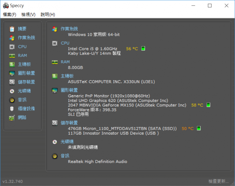235x186 pixels.
Task: Select 主機板 in the sidebar
Action: (24, 64)
